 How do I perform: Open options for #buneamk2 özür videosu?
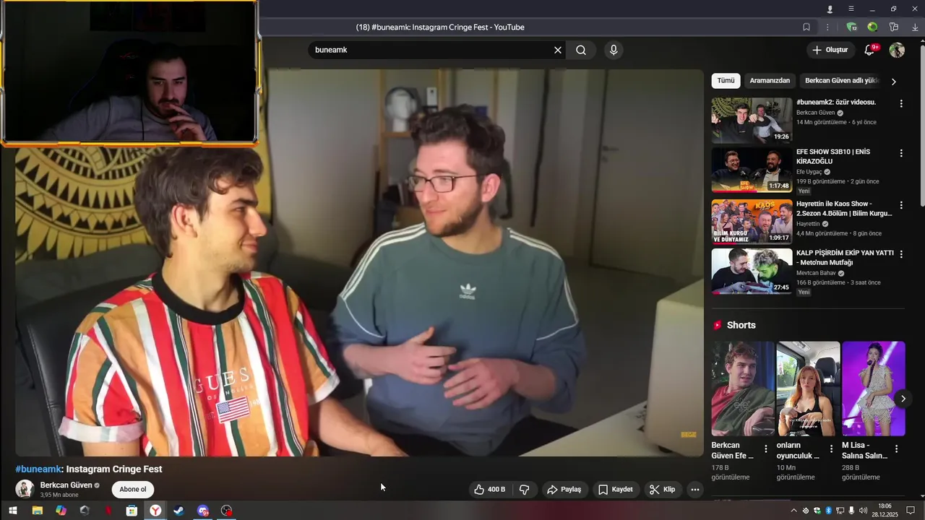[901, 103]
